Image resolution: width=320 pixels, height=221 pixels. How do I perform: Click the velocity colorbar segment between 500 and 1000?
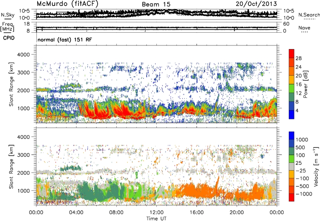(x=292, y=143)
